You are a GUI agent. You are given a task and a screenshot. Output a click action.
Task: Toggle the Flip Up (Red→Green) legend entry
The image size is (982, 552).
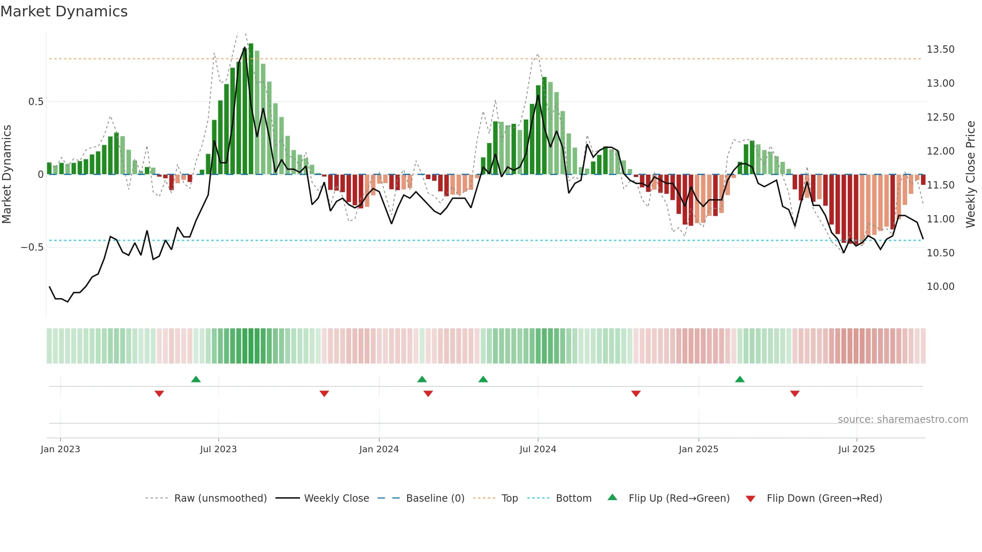click(669, 498)
